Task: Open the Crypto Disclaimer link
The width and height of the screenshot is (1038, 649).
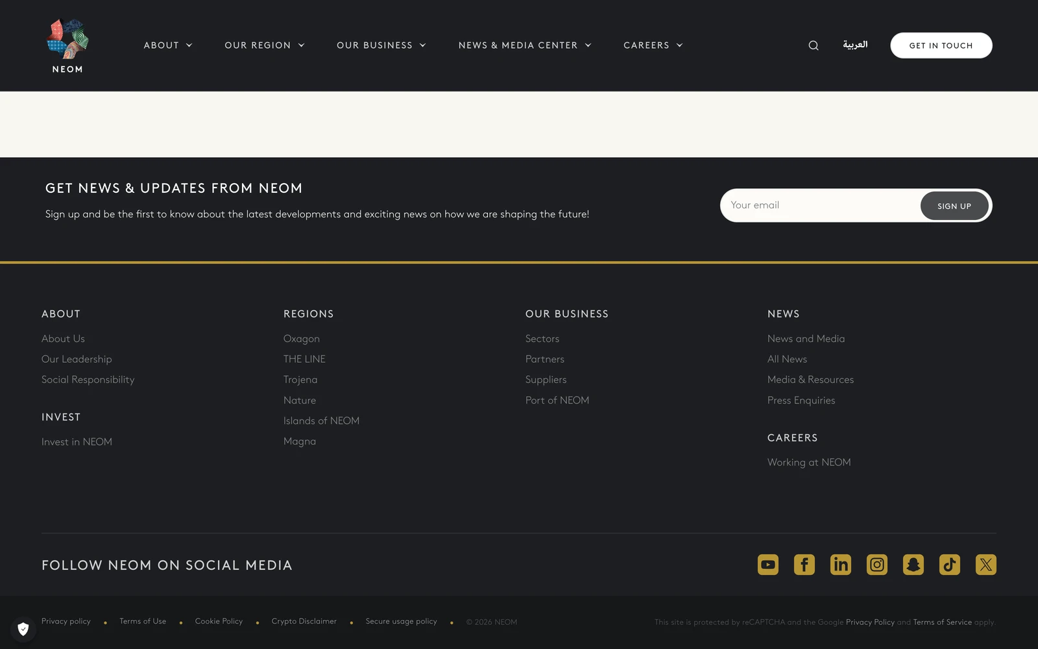Action: coord(304,621)
